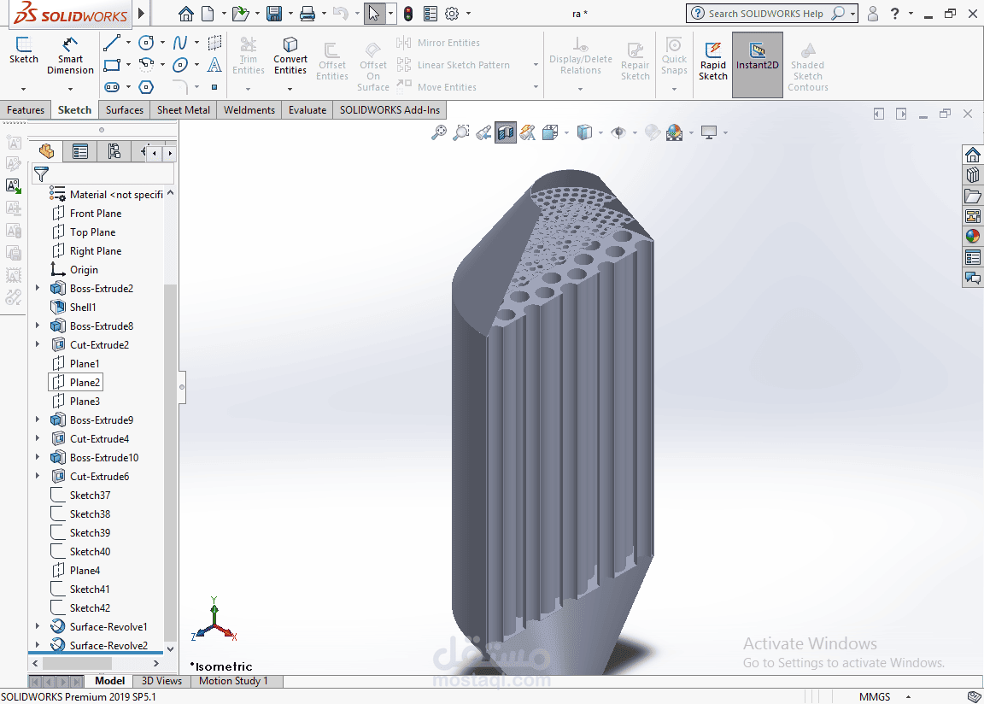This screenshot has width=984, height=704.
Task: Toggle Hide/Show Items eye icon
Action: pyautogui.click(x=618, y=132)
